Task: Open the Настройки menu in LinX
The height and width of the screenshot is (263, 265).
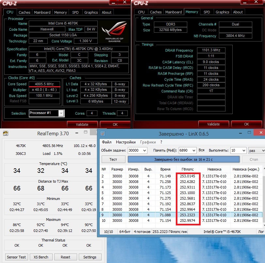Action: [126, 142]
